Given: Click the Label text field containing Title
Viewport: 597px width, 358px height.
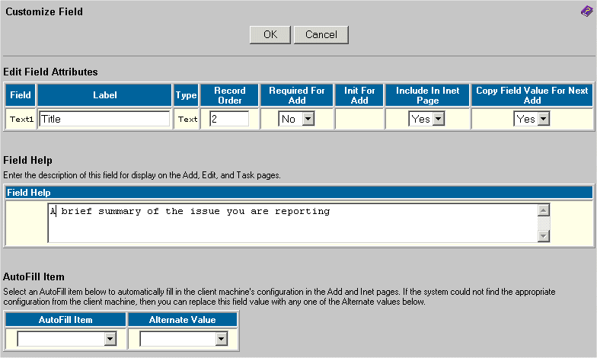Looking at the screenshot, I should (104, 119).
